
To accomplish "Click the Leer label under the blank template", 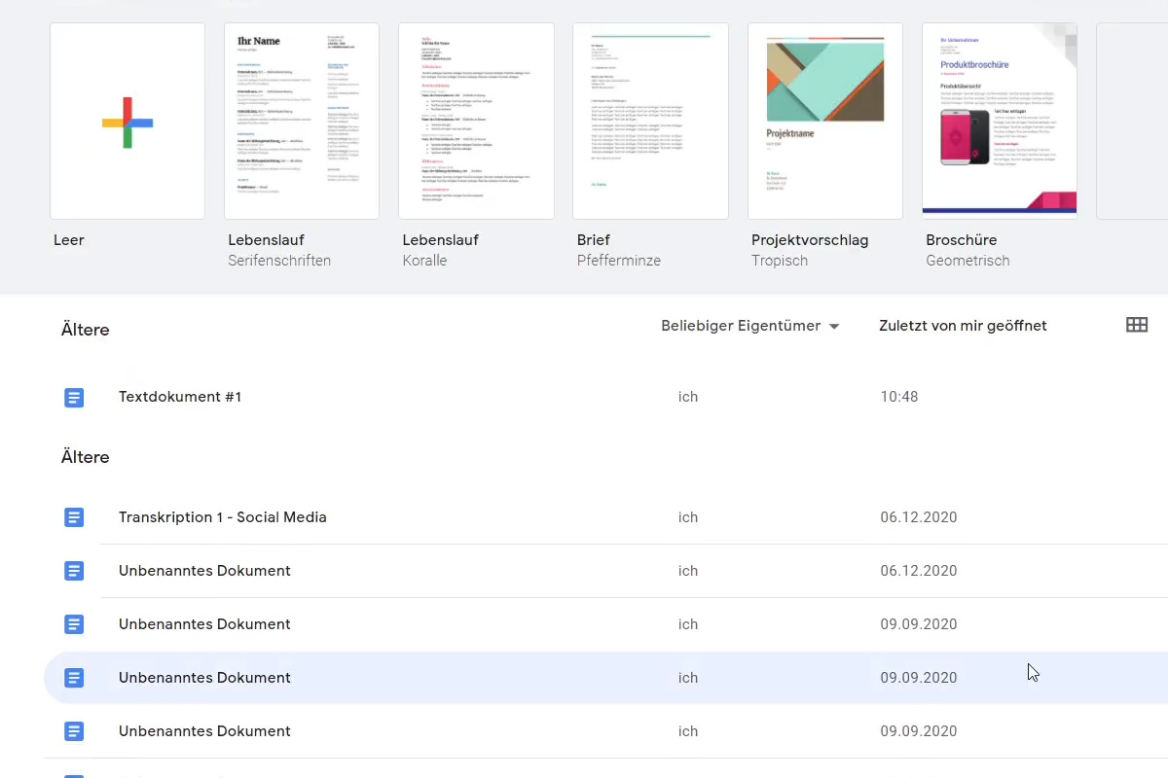I will [69, 240].
